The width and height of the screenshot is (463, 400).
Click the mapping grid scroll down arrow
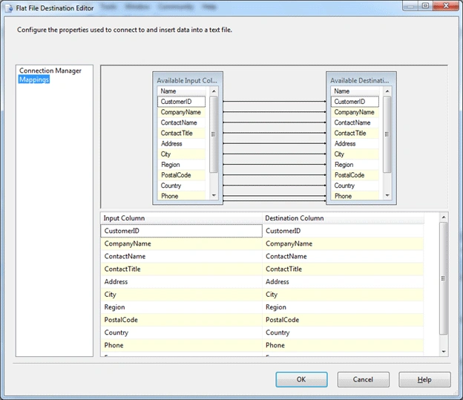[444, 352]
